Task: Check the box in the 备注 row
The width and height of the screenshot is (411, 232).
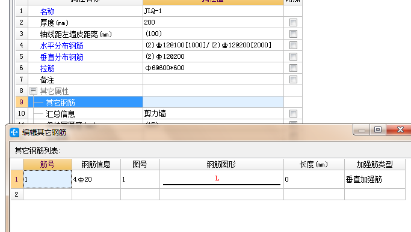Action: 293,79
